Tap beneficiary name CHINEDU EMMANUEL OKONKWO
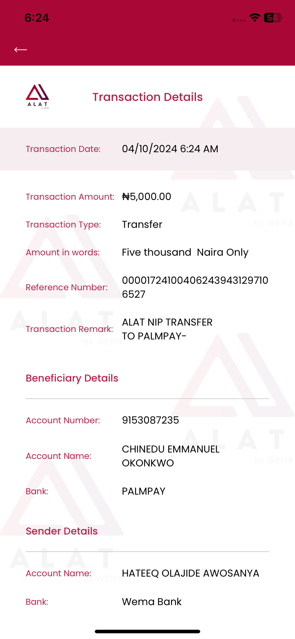 170,456
